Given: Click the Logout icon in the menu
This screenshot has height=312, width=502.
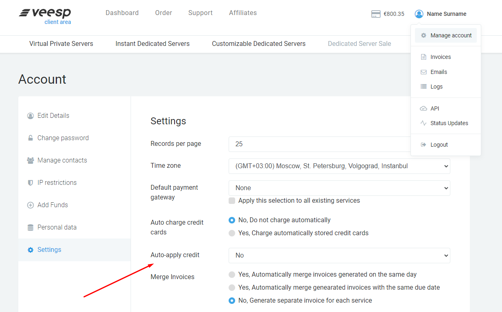Looking at the screenshot, I should [x=423, y=145].
